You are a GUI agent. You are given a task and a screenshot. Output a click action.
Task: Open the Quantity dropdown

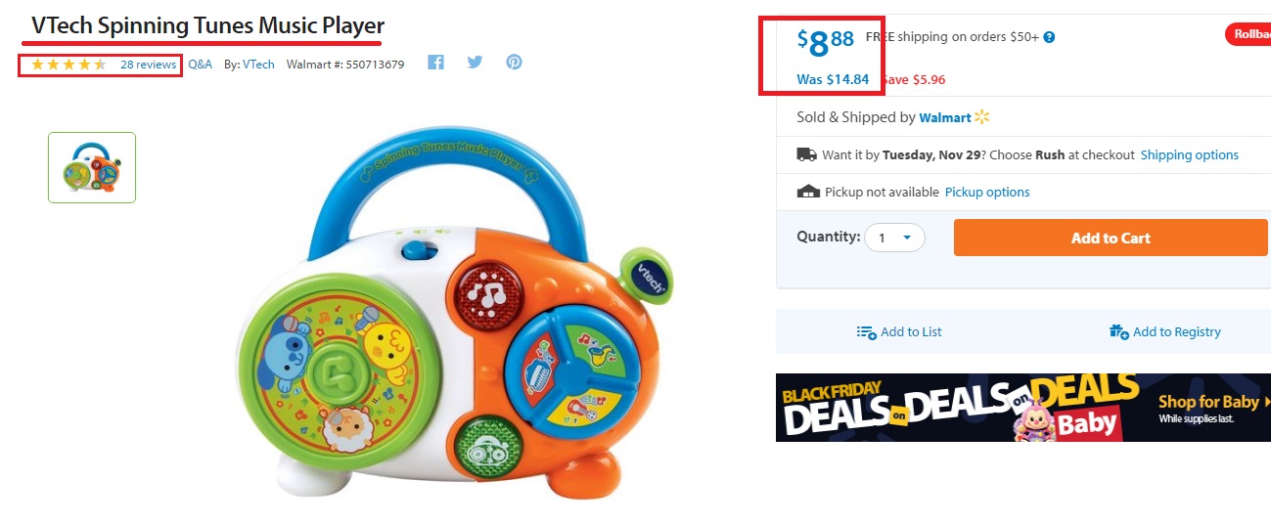[x=894, y=238]
